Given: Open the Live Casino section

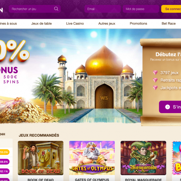Looking at the screenshot, I should [x=75, y=24].
